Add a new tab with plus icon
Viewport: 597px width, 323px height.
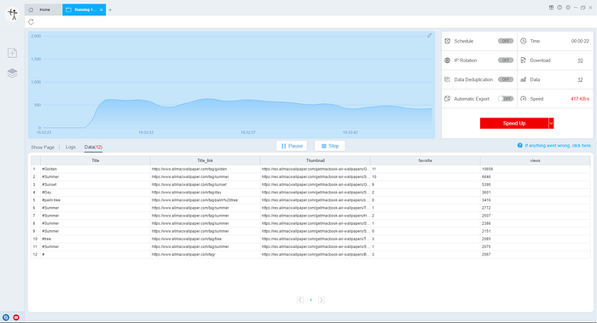(110, 10)
